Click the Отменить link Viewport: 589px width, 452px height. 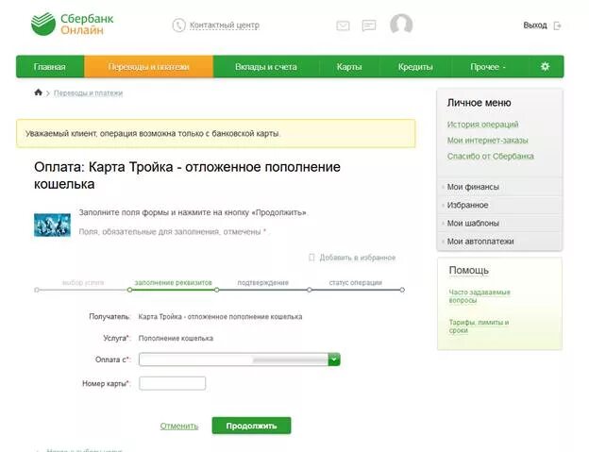click(x=179, y=426)
